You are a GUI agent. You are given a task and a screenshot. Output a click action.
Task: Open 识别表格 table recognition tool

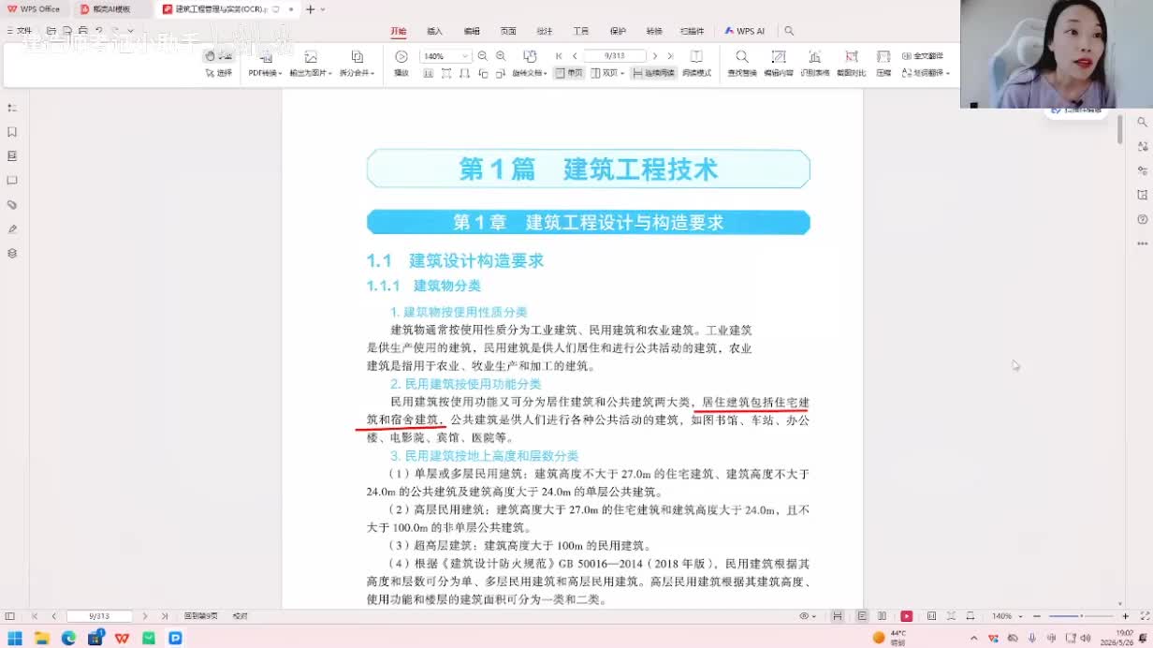pyautogui.click(x=815, y=64)
